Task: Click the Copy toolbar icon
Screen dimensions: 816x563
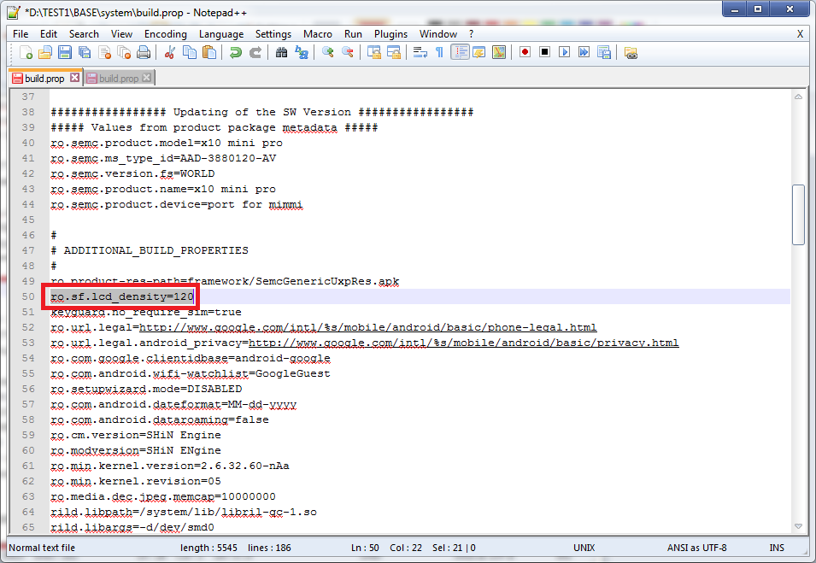Action: coord(190,53)
